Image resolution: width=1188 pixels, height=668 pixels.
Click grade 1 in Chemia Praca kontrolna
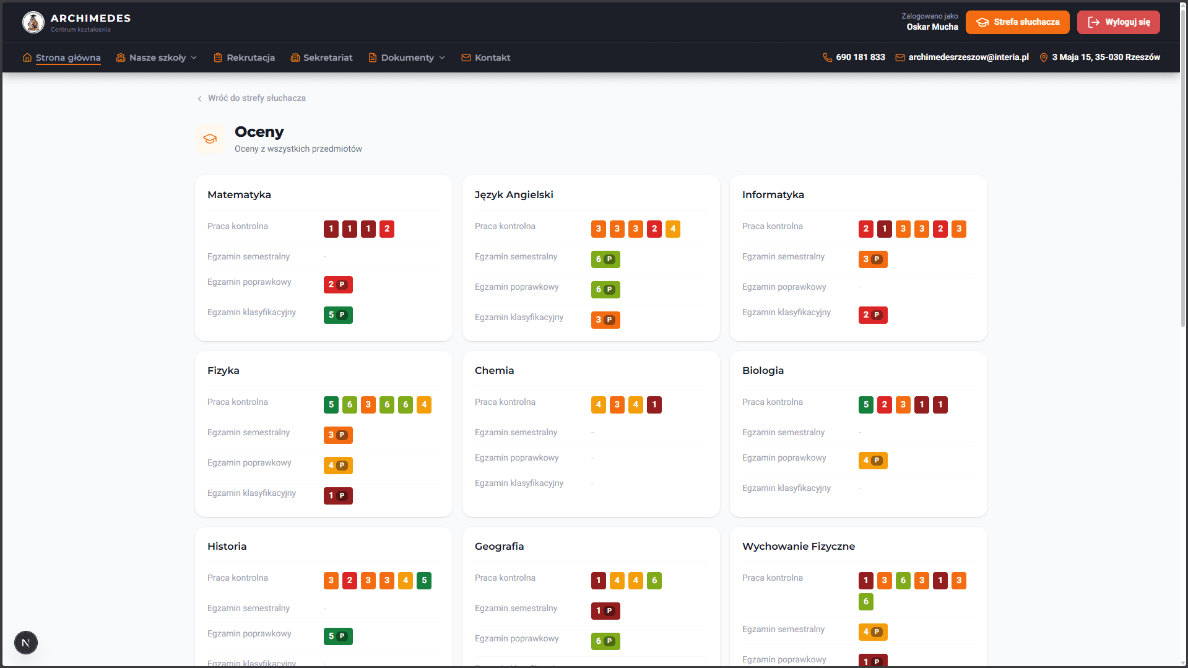[x=654, y=405]
